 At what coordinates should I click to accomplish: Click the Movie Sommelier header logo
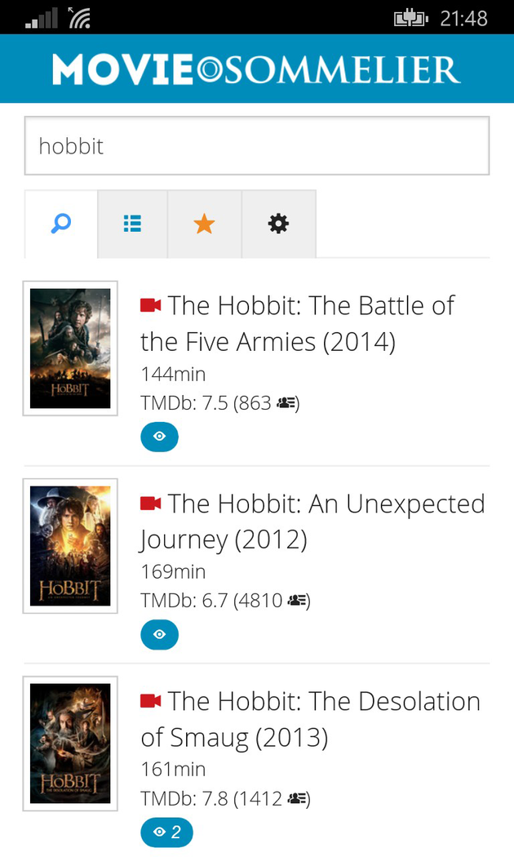pos(256,69)
